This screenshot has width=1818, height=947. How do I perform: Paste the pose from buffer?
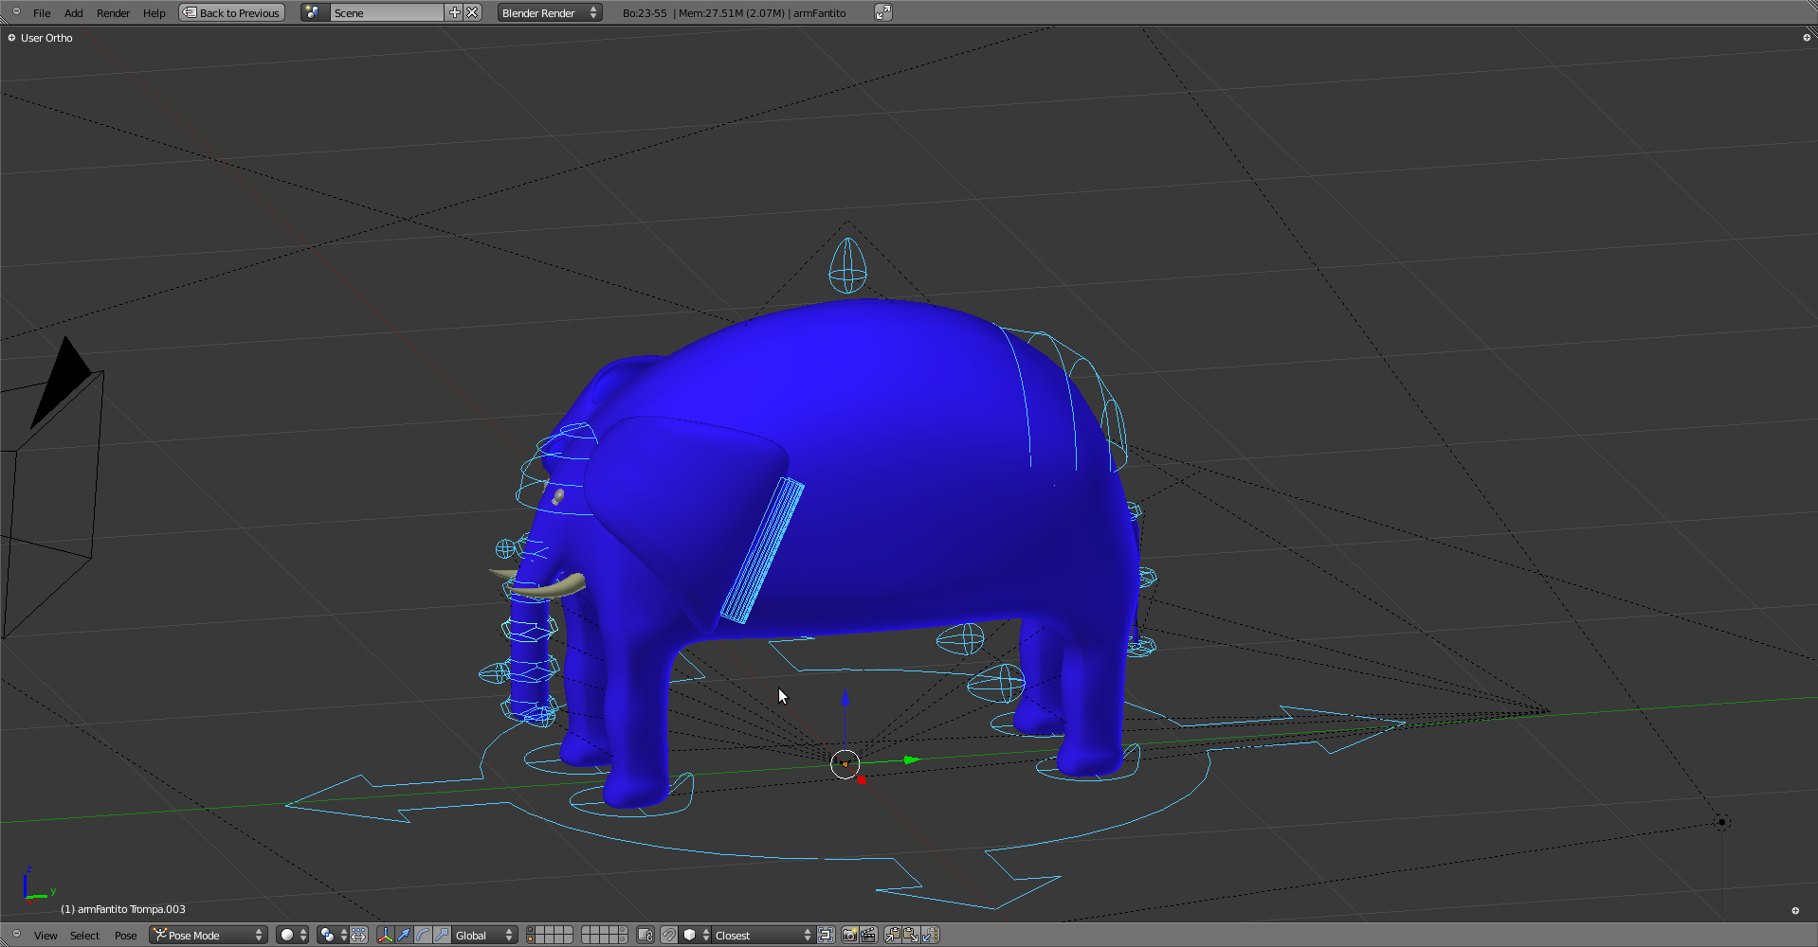911,935
